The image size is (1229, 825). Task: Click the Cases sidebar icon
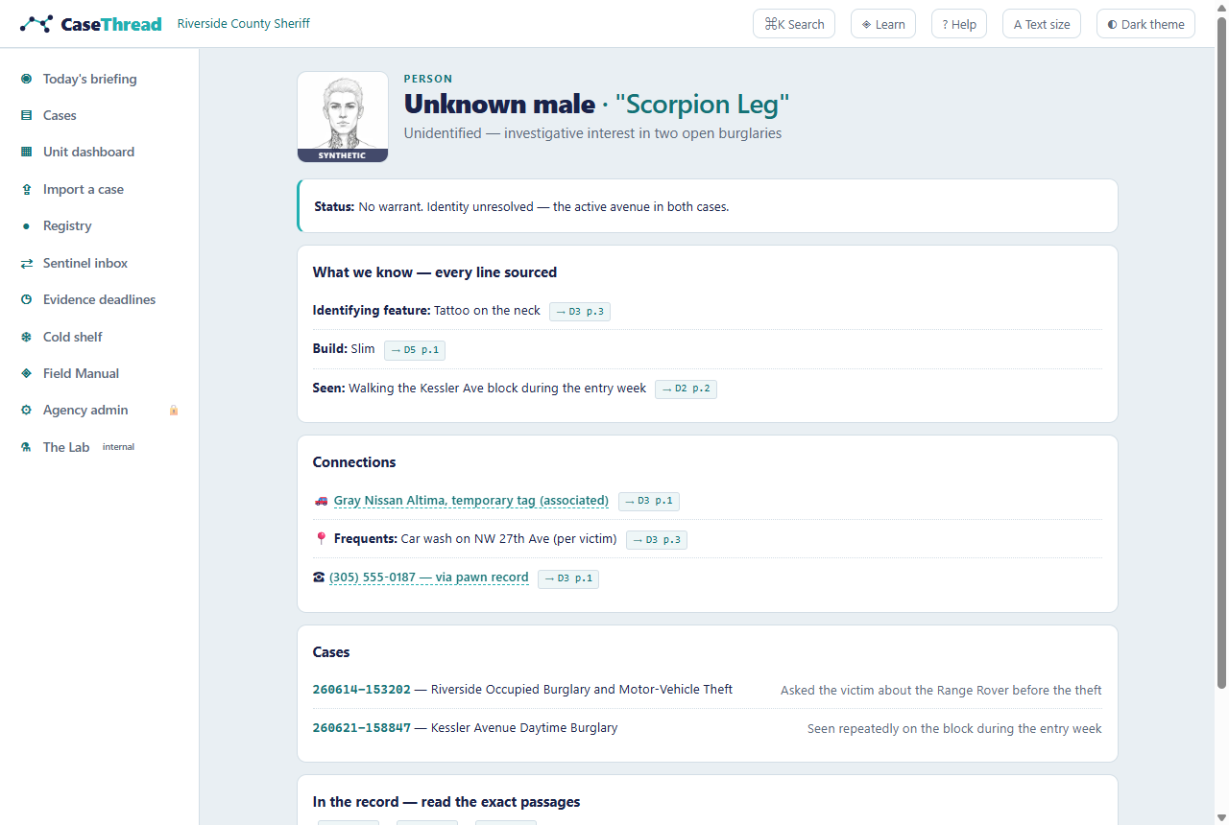(x=26, y=115)
